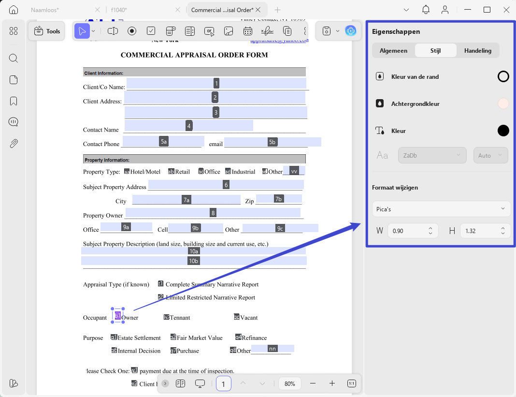Screen dimensions: 516x397
Task: Open the Auto font size dropdown
Action: point(490,155)
